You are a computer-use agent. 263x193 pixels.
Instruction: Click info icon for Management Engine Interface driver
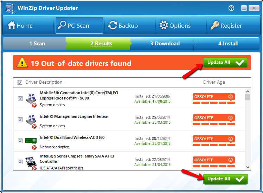231,118
